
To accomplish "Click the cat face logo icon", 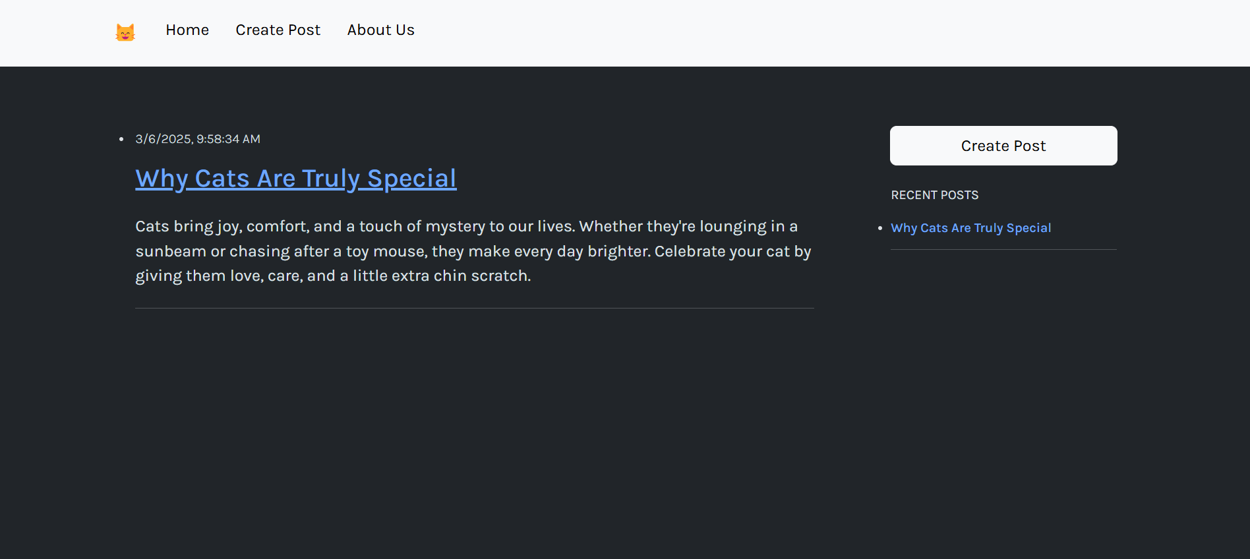I will (125, 32).
